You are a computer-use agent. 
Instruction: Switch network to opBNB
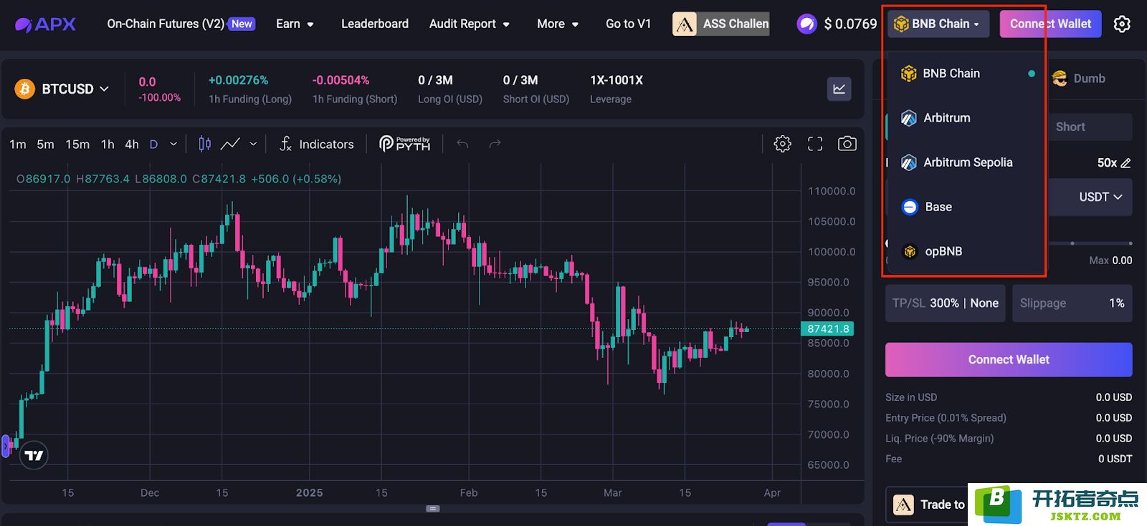click(x=966, y=251)
